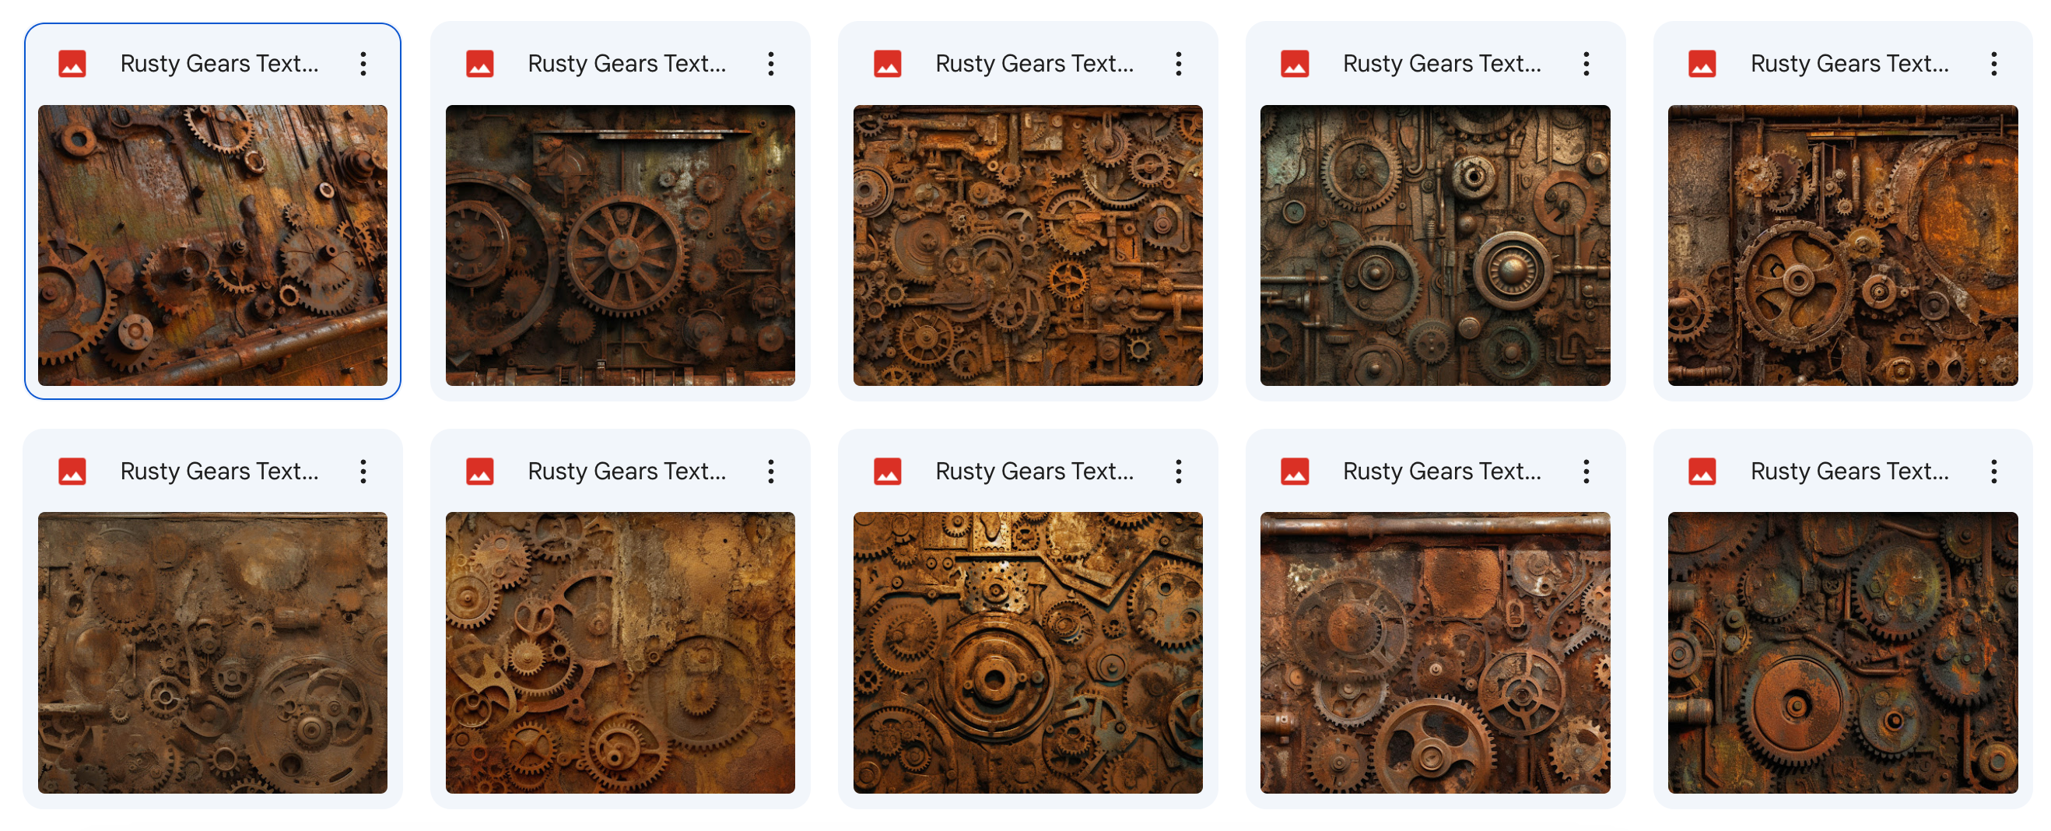
Task: Click the image file icon above the spoked-wheel thumbnail
Action: click(x=480, y=64)
